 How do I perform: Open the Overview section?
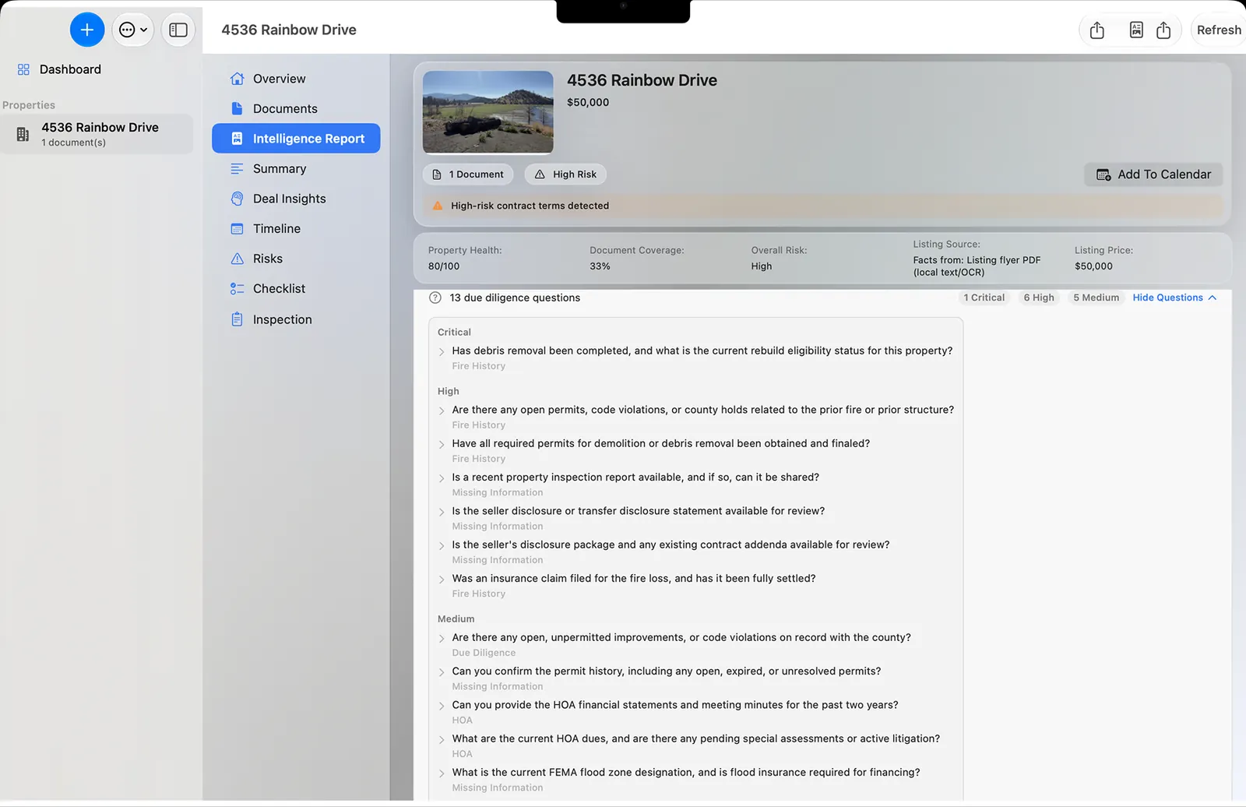(279, 79)
